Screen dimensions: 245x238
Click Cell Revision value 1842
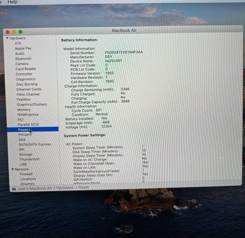(110, 81)
